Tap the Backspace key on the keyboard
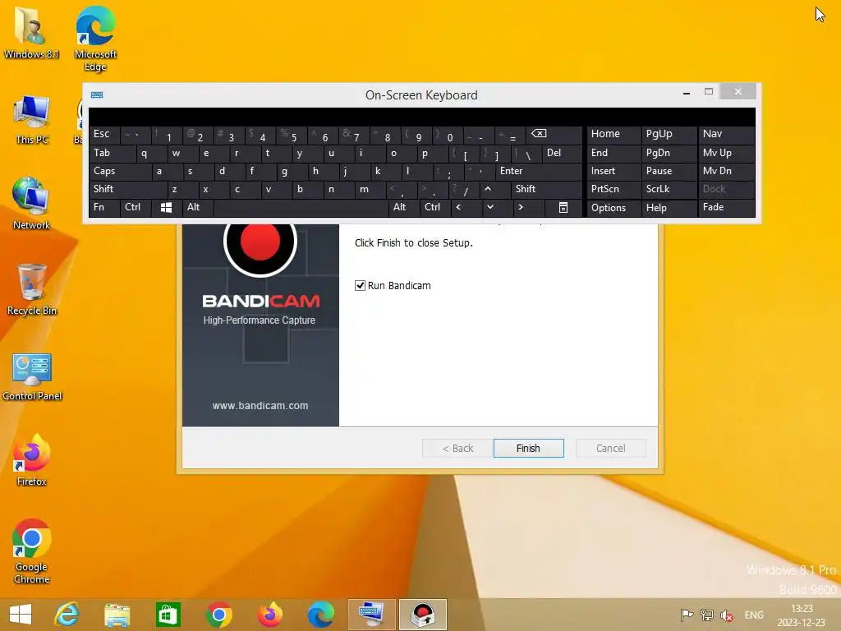The width and height of the screenshot is (841, 631). tap(554, 134)
